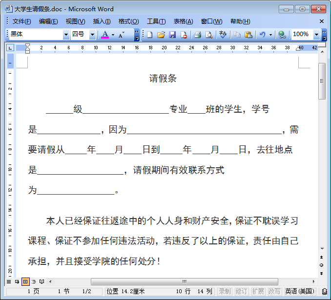
Task: Click the position readout 位置 14.2厘米
Action: pos(125,291)
